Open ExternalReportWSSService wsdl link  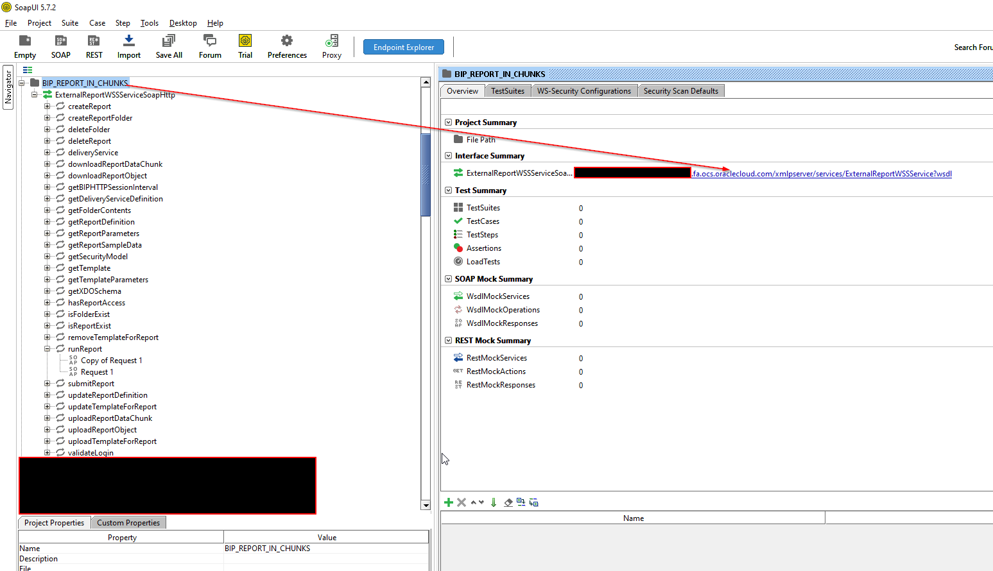[822, 173]
